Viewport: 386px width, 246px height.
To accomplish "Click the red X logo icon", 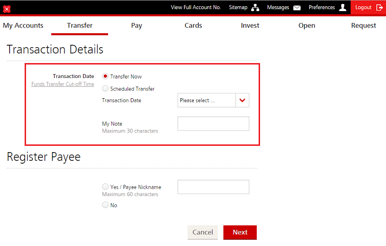I will (6, 9).
